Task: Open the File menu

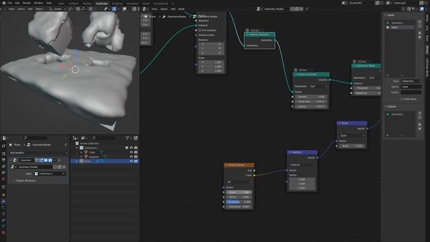Action: (x=10, y=3)
